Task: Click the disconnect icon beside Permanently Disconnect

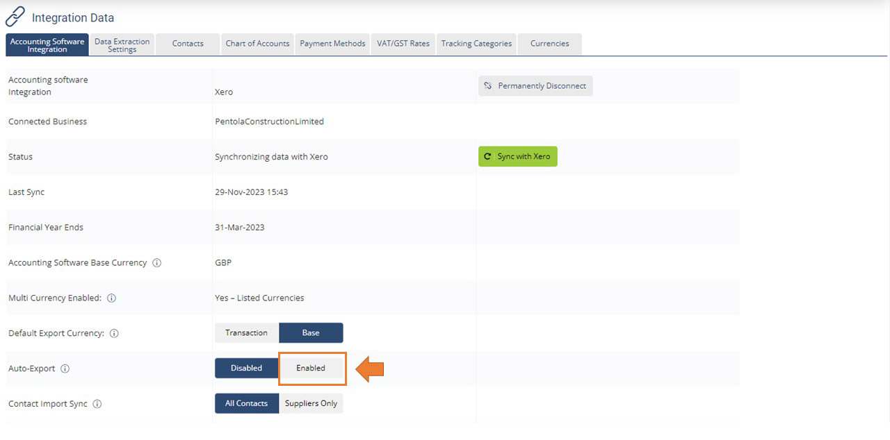Action: click(x=489, y=85)
